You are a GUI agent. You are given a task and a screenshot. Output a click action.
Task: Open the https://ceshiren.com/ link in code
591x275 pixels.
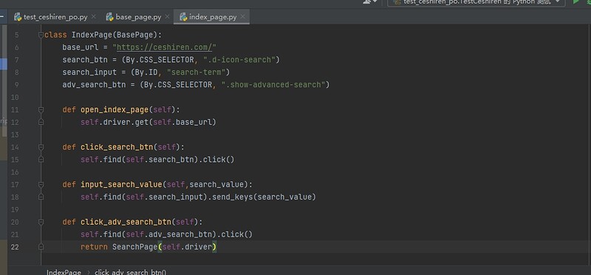click(164, 47)
